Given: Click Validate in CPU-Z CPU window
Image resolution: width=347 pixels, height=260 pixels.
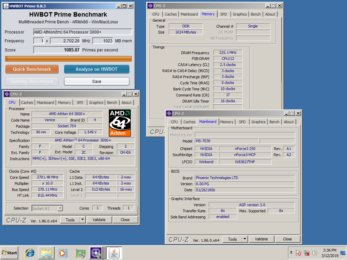Looking at the screenshot, I should pos(99,220).
